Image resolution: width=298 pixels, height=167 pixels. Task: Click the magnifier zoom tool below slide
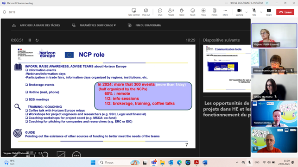coord(45,155)
